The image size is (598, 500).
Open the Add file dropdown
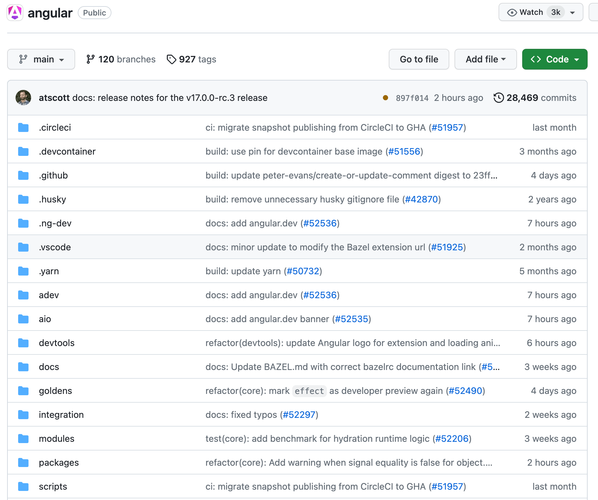[485, 59]
